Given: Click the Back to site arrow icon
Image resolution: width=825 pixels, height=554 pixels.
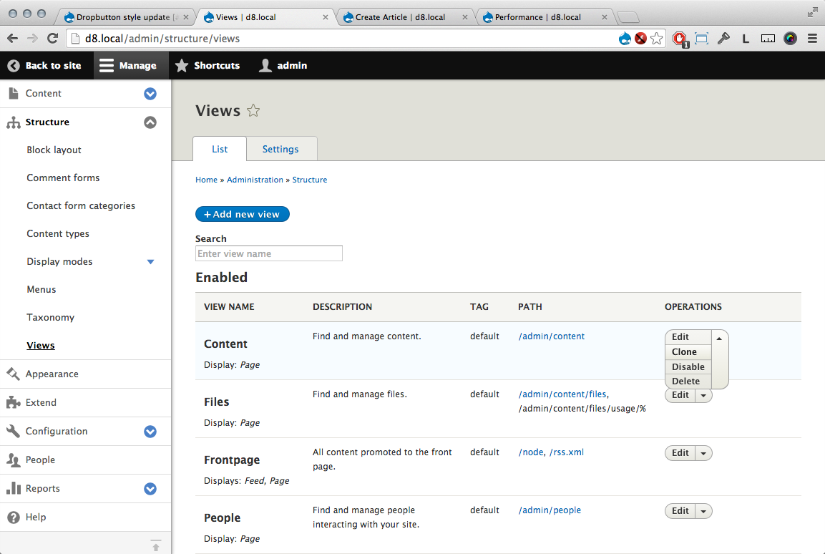Looking at the screenshot, I should pyautogui.click(x=12, y=65).
